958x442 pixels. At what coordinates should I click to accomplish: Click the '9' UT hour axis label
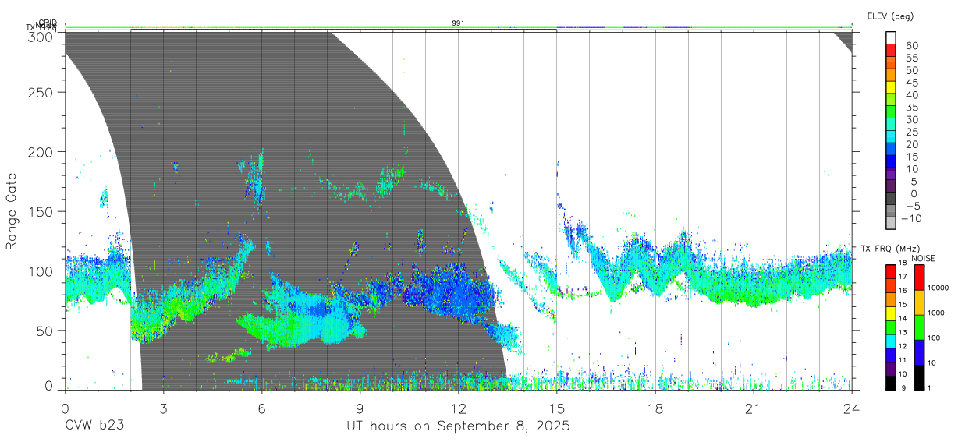click(x=360, y=408)
